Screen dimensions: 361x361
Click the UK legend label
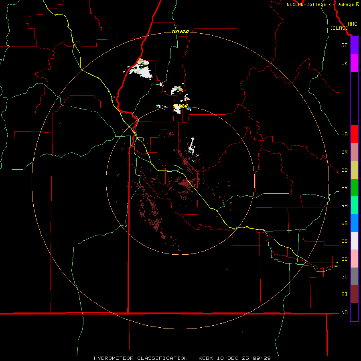click(x=345, y=63)
